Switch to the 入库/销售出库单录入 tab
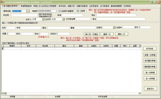This screenshot has width=161, height=99. coord(10,6)
